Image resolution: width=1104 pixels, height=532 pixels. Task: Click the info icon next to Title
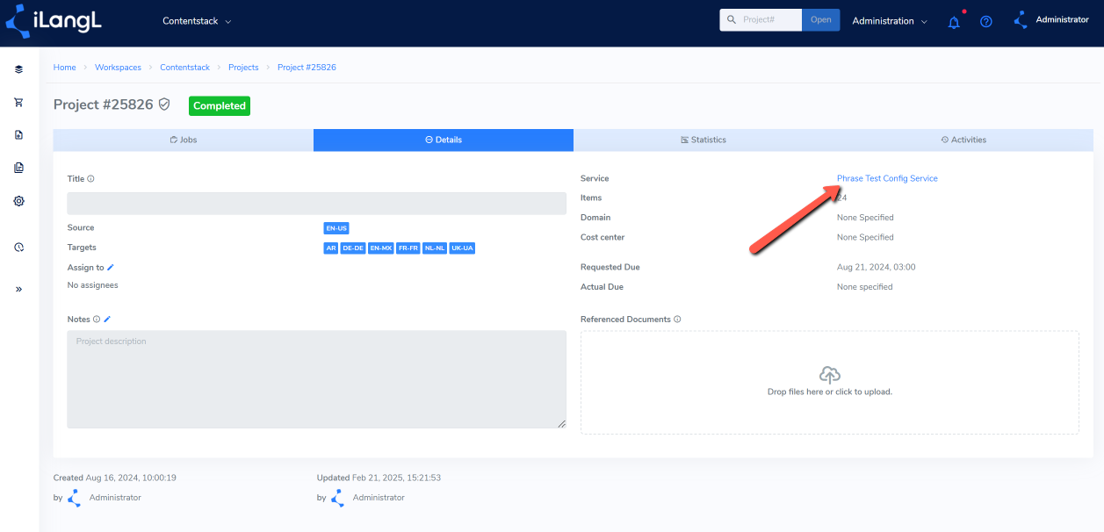(90, 179)
